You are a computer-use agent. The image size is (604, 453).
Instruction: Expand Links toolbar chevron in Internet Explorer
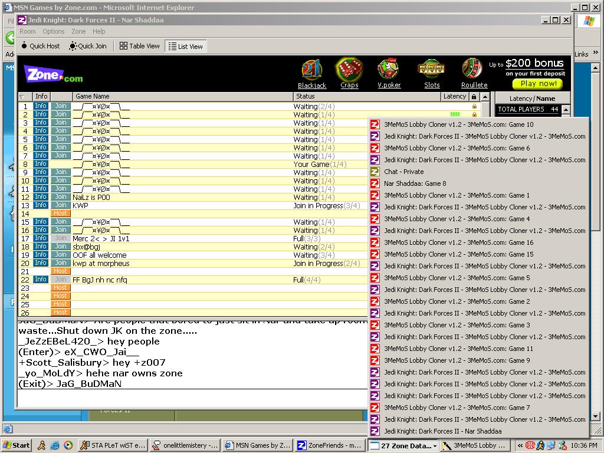coord(596,53)
